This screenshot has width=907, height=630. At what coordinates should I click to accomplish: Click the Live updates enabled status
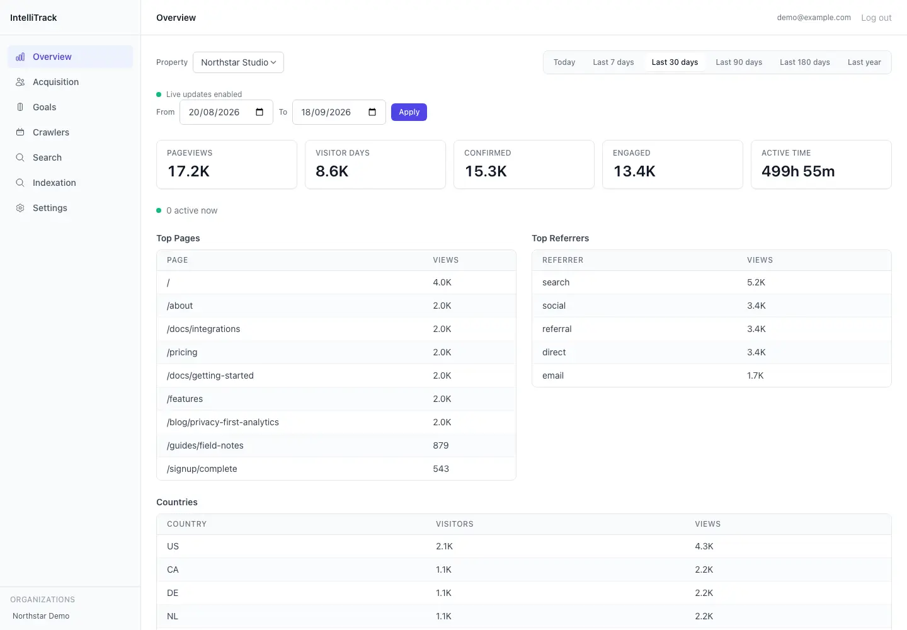coord(199,94)
